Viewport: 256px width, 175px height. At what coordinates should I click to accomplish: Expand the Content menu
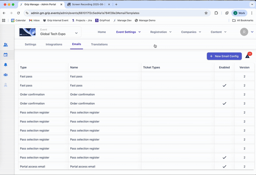pyautogui.click(x=219, y=32)
